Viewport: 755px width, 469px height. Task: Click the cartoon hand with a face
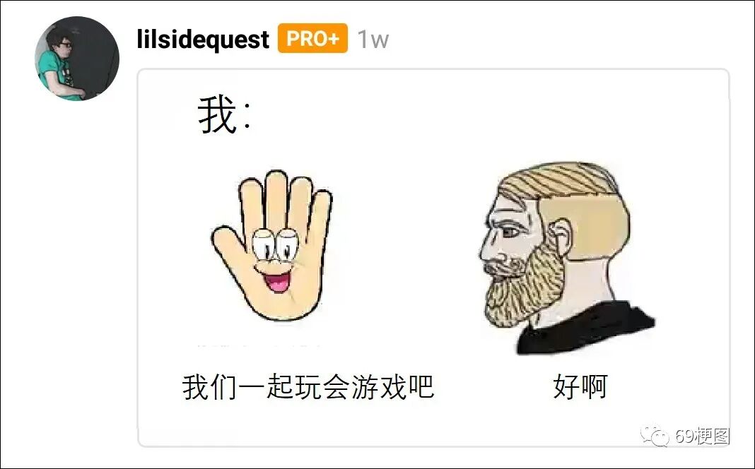(x=272, y=245)
